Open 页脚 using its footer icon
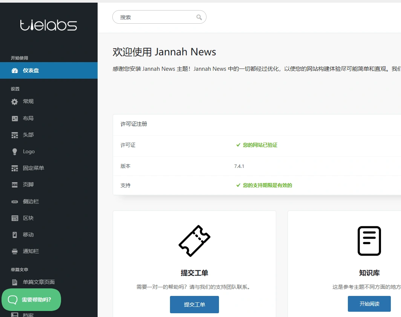401x317 pixels. click(14, 184)
